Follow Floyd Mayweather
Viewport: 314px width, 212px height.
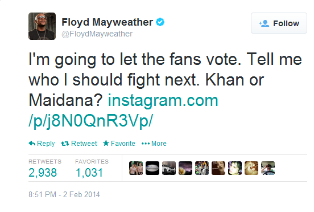[x=279, y=23]
